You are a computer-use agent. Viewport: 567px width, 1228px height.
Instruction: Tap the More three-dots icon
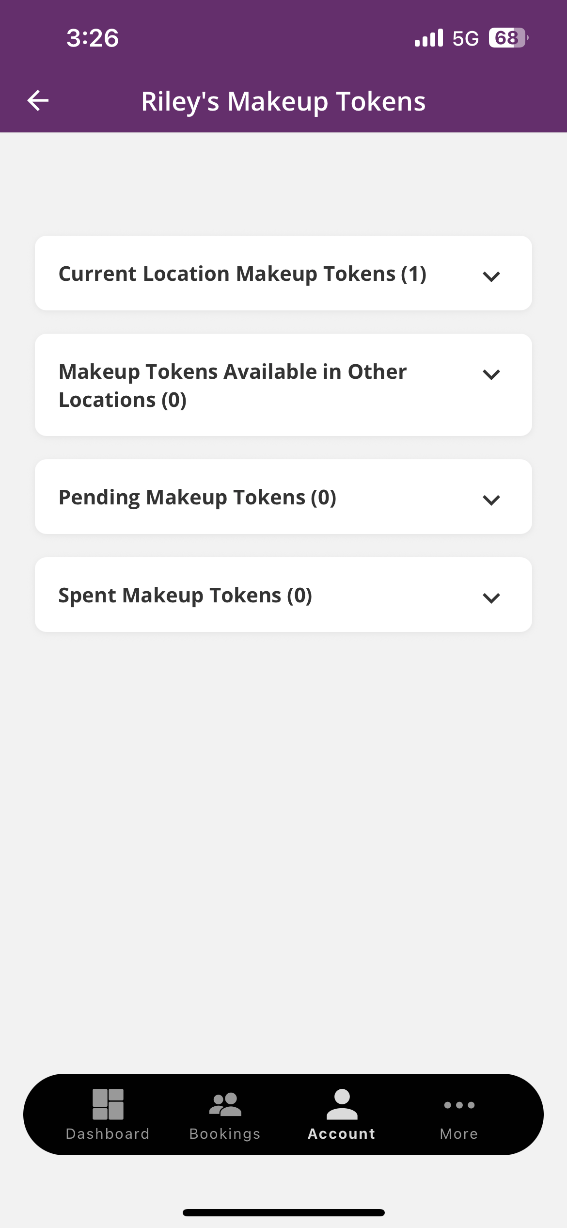tap(459, 1105)
